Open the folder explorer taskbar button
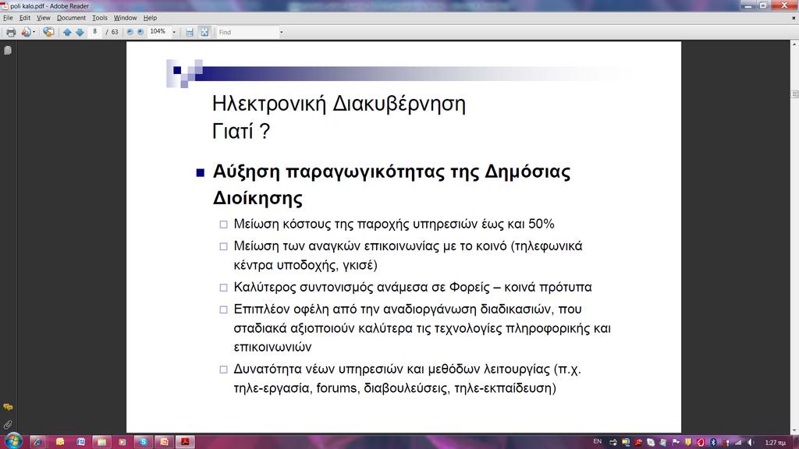 [x=101, y=442]
